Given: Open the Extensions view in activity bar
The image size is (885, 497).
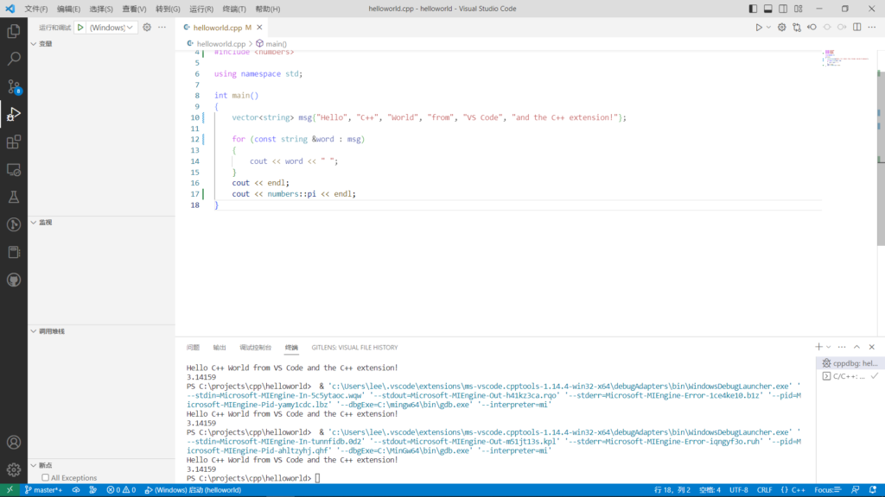Looking at the screenshot, I should pyautogui.click(x=14, y=142).
